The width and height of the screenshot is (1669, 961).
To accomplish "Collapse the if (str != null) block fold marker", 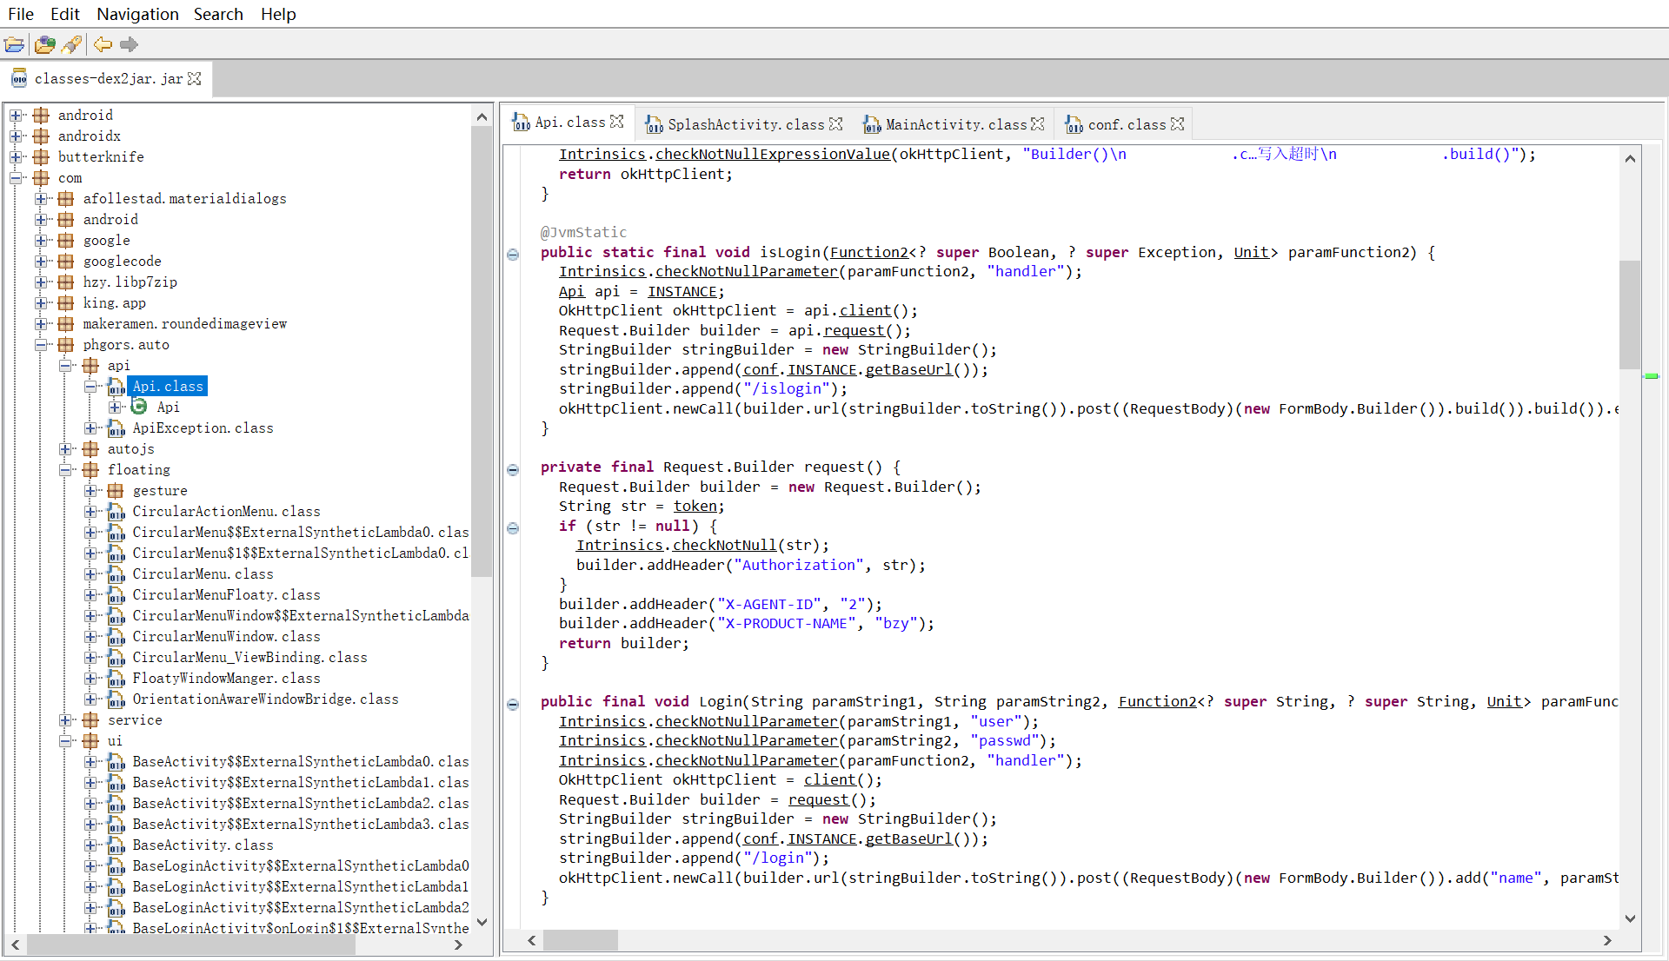I will (x=513, y=528).
